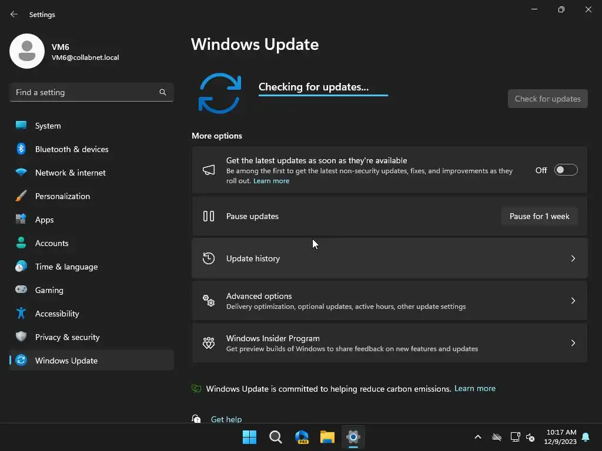Image resolution: width=602 pixels, height=451 pixels.
Task: Open taskbar Search
Action: pyautogui.click(x=276, y=437)
